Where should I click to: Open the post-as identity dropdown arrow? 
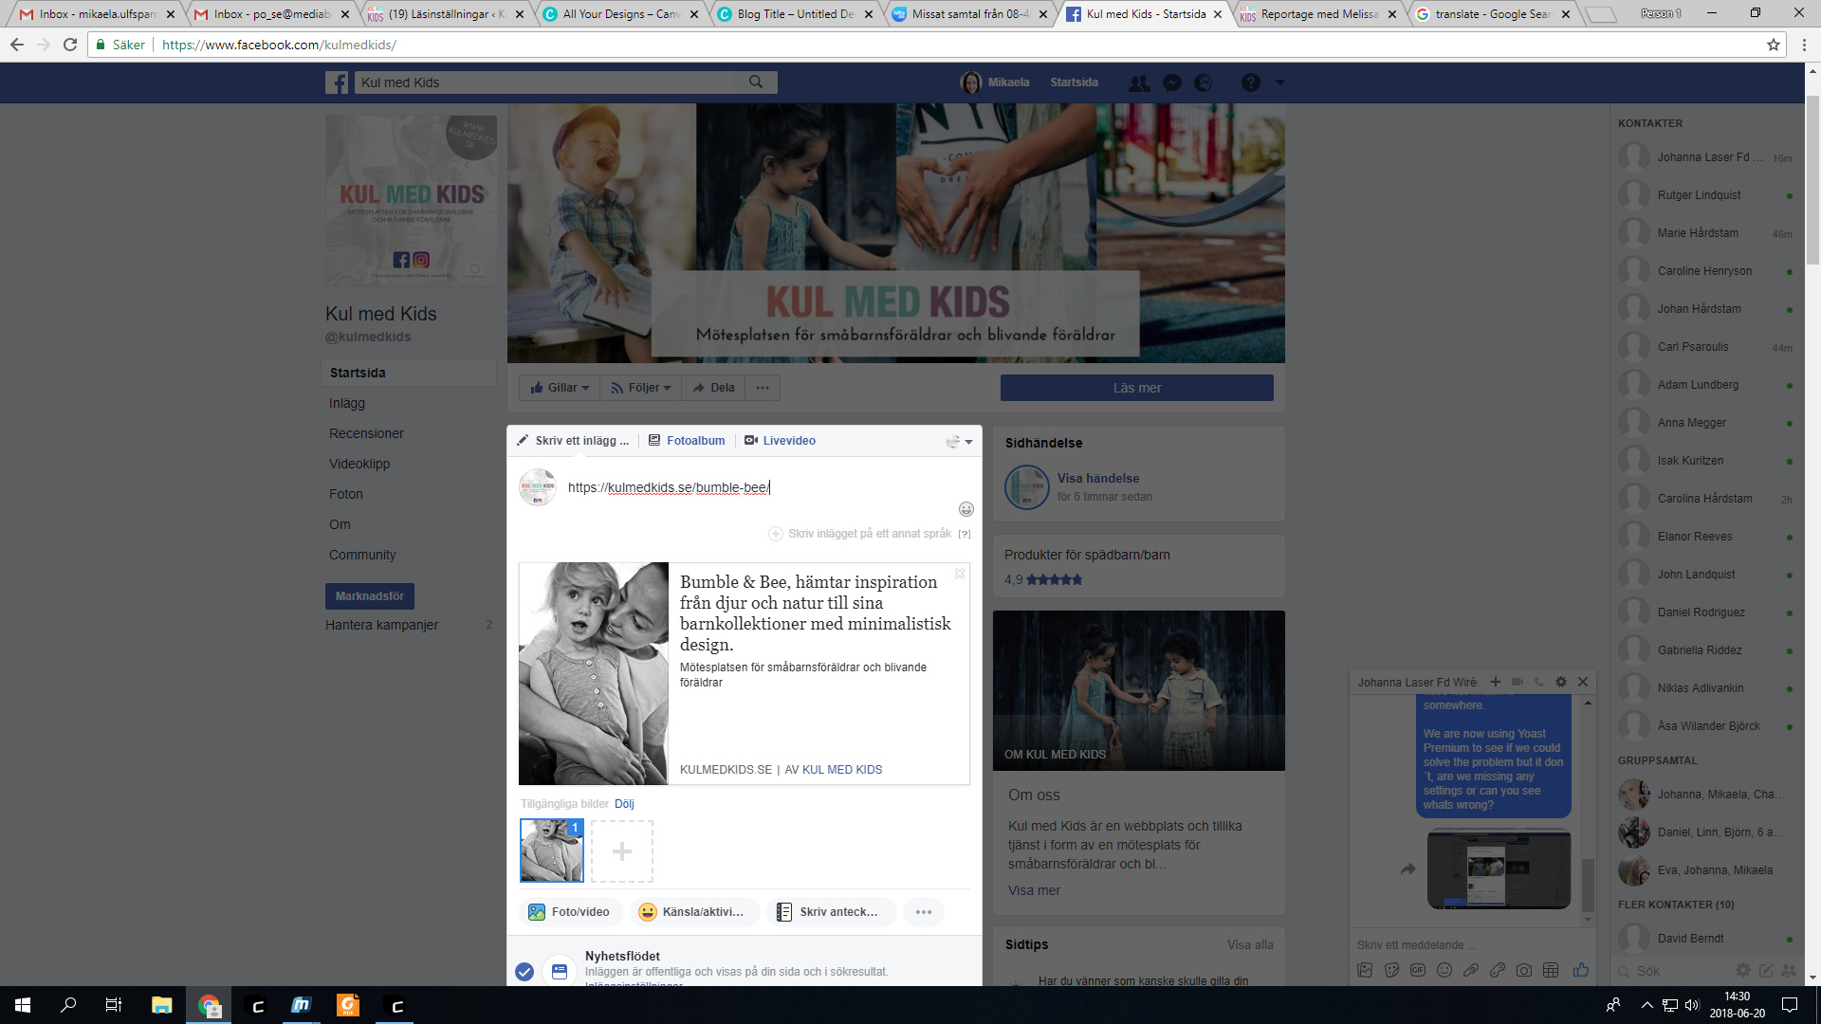pyautogui.click(x=960, y=442)
